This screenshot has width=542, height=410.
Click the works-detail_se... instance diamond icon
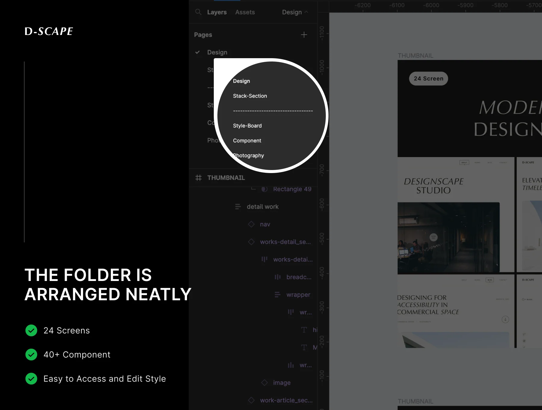[x=251, y=242]
